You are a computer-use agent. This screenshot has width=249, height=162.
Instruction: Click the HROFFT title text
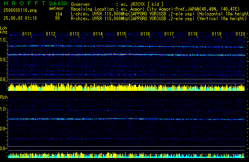coord(25,3)
